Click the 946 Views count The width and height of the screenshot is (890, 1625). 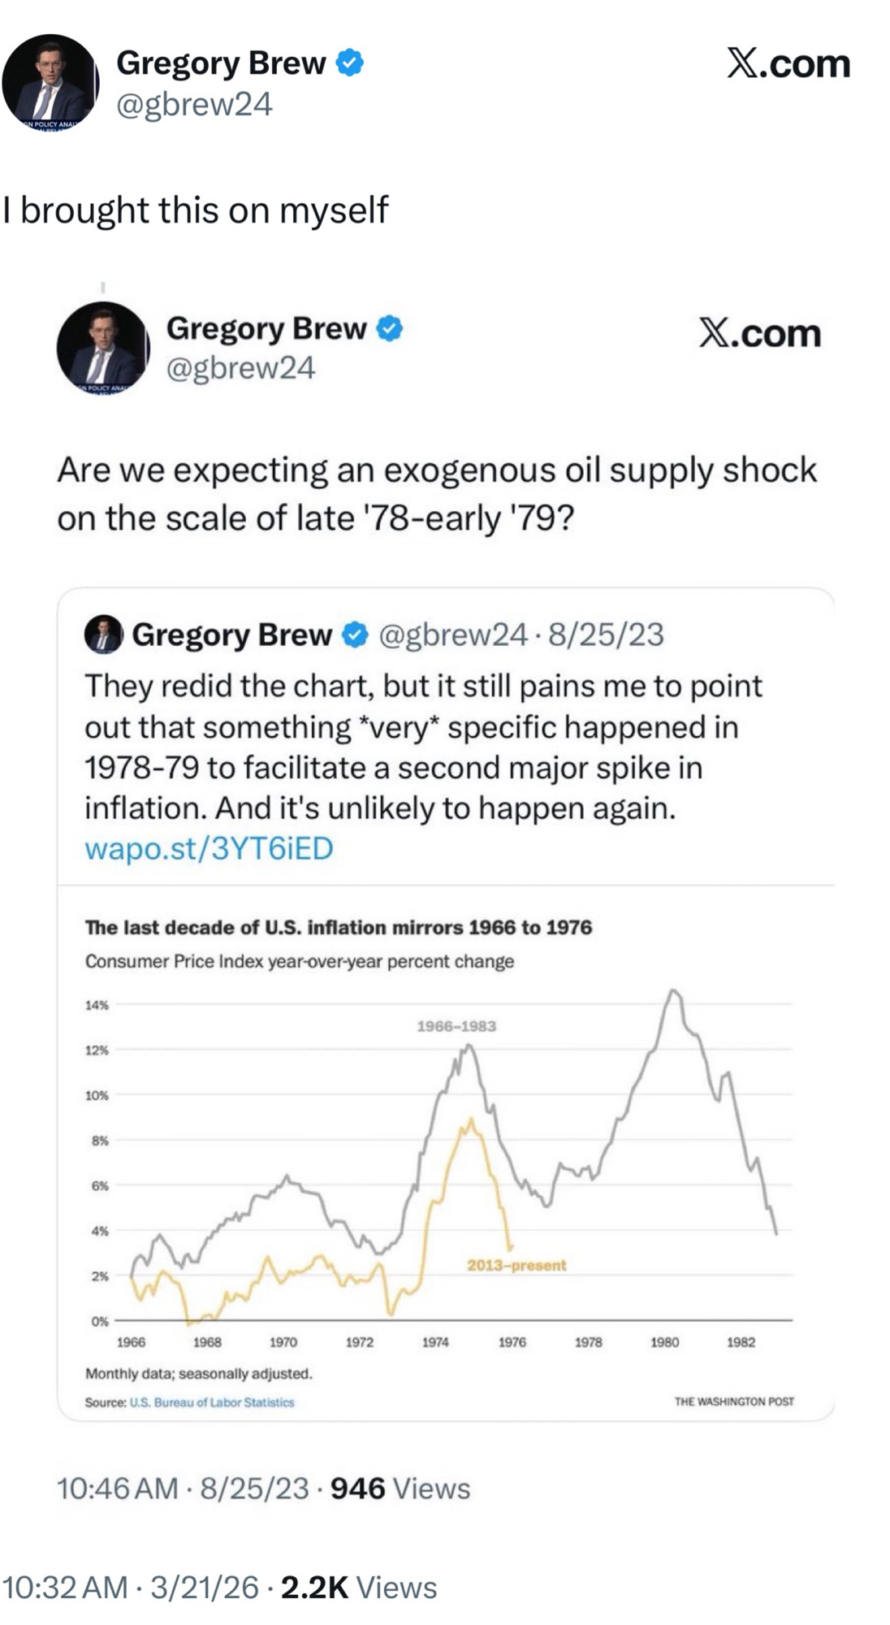(x=400, y=1488)
